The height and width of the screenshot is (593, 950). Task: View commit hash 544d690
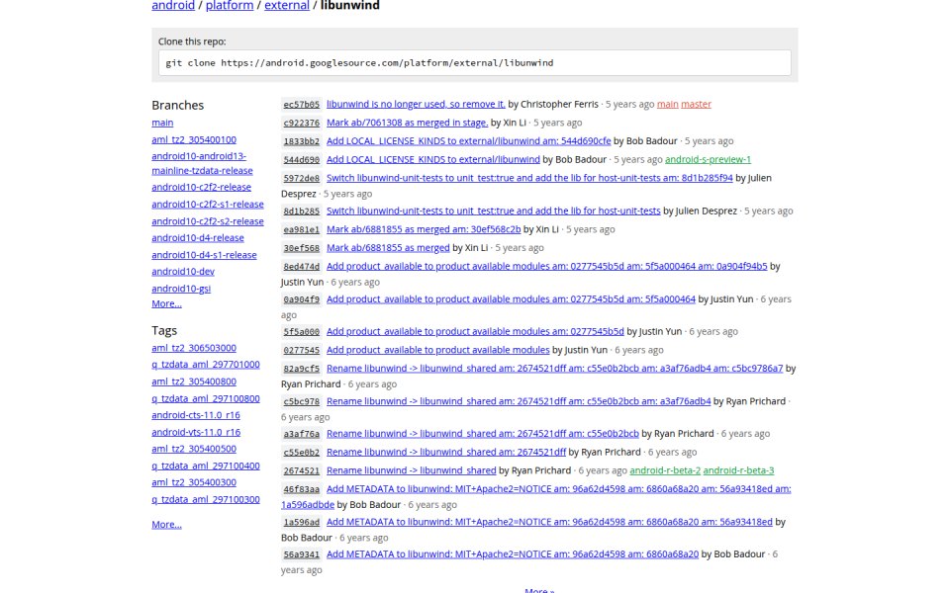tap(301, 159)
